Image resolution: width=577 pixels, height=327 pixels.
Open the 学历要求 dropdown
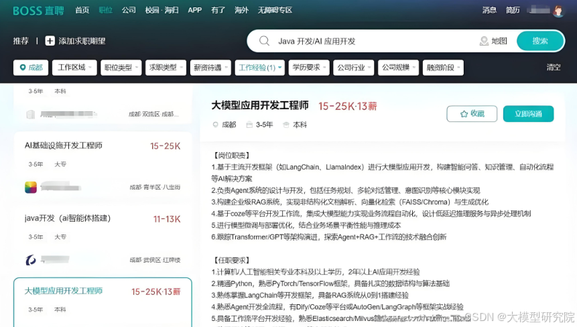(x=309, y=67)
